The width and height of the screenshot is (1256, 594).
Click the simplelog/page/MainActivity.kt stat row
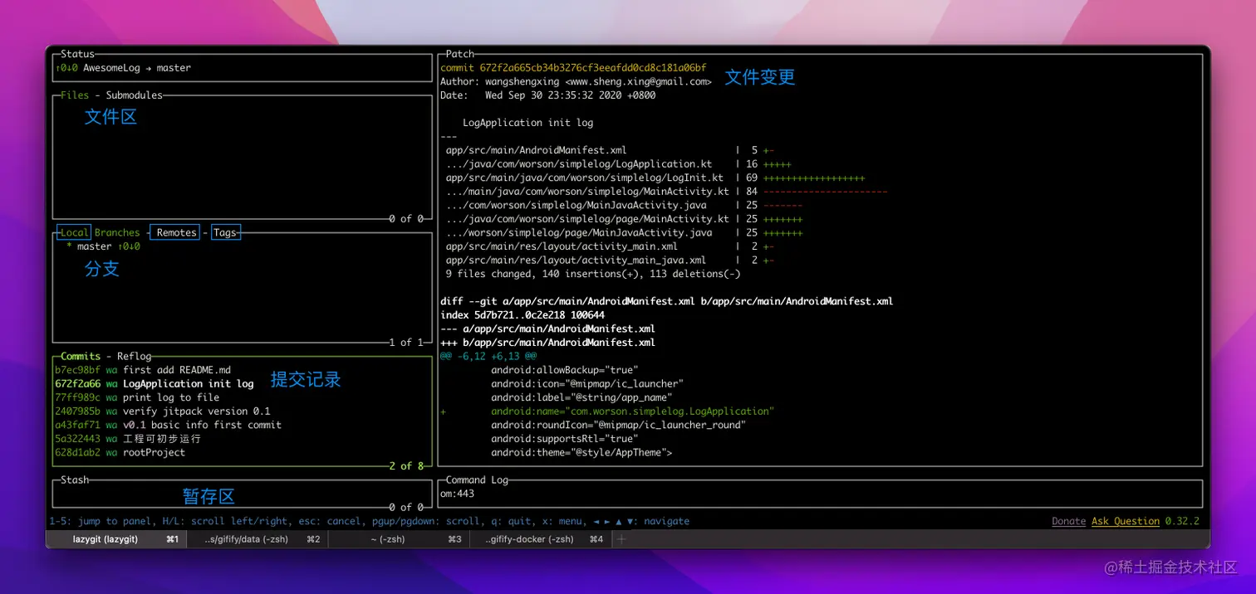pyautogui.click(x=623, y=219)
